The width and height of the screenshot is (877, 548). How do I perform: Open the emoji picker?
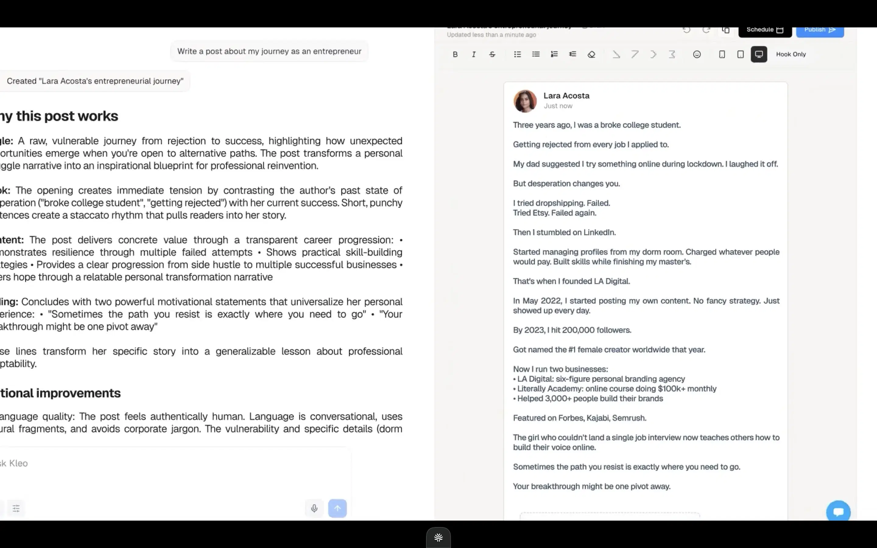coord(697,54)
